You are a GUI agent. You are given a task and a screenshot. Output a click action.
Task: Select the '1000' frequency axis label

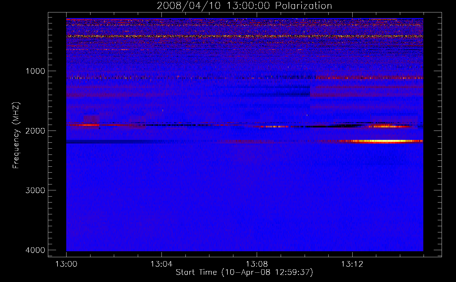(x=35, y=71)
